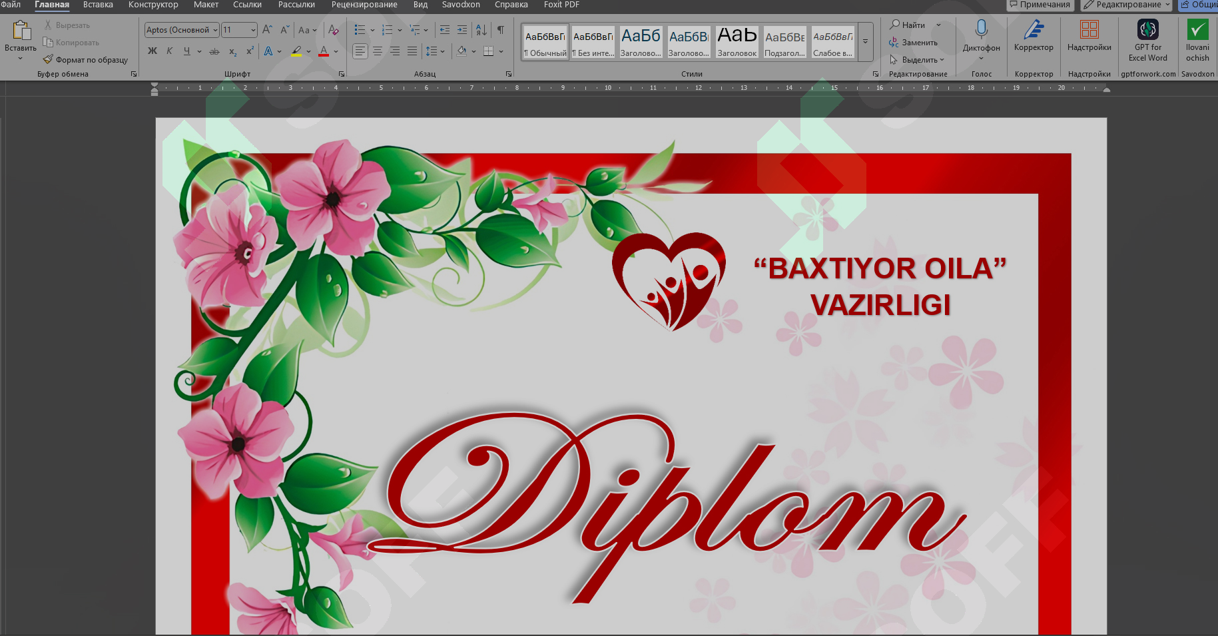Click the line spacing icon
Viewport: 1218px width, 636px height.
point(432,51)
